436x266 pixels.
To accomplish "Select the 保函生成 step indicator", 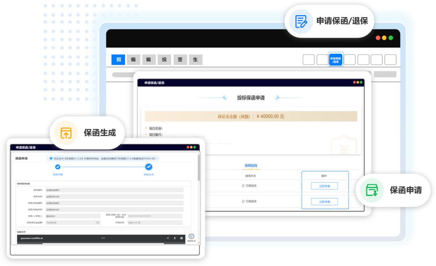I will [x=148, y=166].
